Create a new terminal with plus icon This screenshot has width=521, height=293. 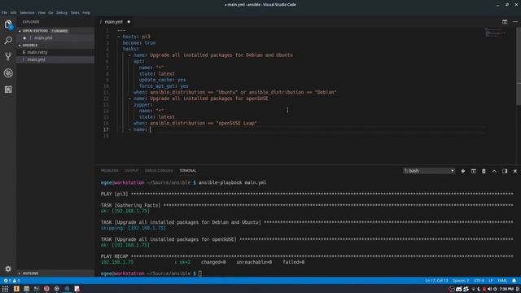tap(463, 171)
